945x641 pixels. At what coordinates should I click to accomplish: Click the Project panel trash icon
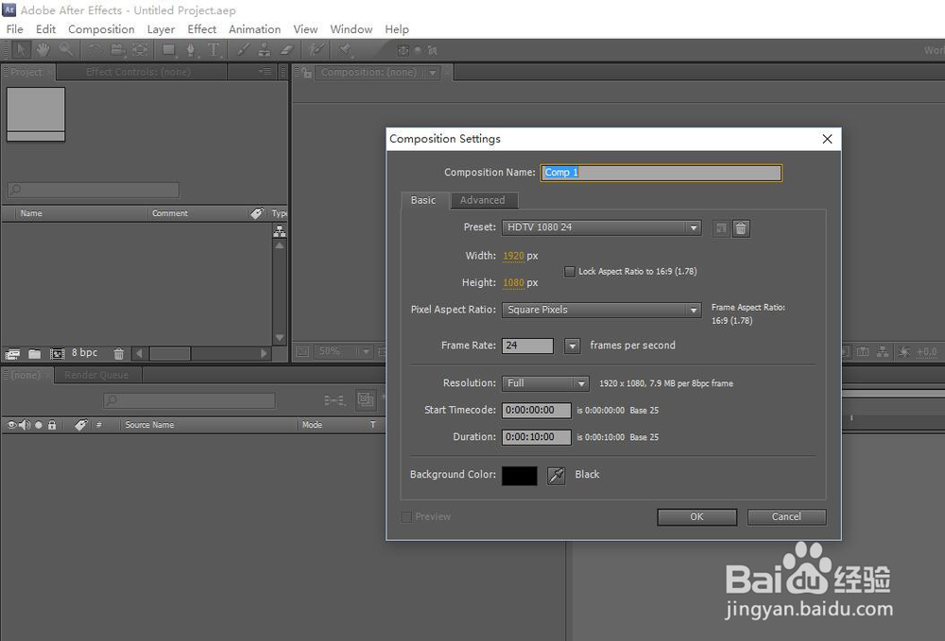pyautogui.click(x=119, y=354)
